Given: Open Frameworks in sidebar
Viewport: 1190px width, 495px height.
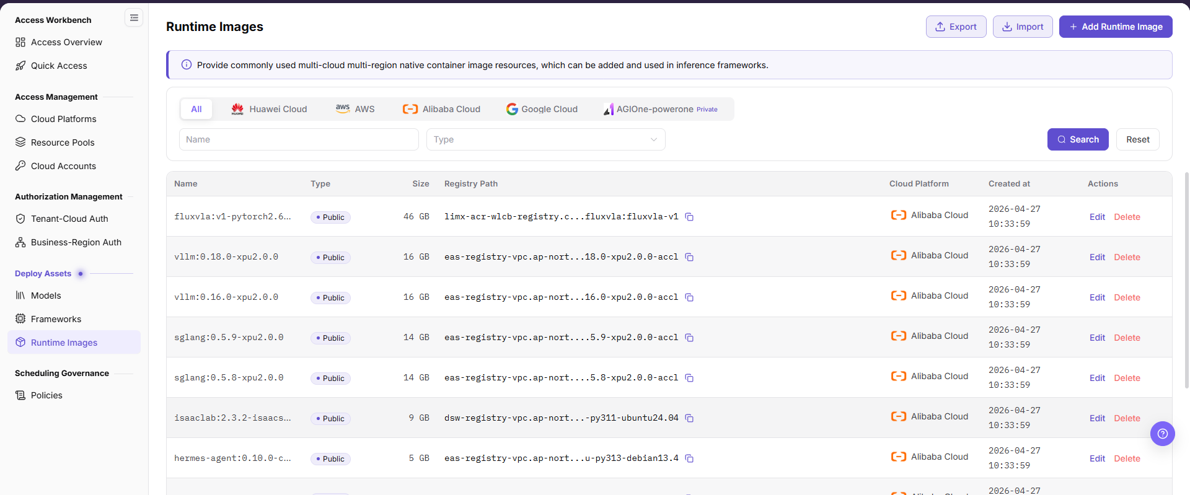Looking at the screenshot, I should coord(74,319).
